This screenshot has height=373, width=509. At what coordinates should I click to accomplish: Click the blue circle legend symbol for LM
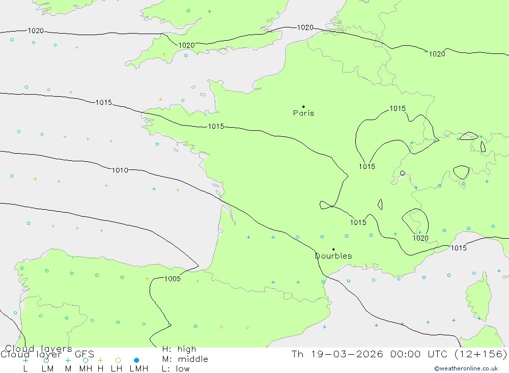tap(46, 360)
